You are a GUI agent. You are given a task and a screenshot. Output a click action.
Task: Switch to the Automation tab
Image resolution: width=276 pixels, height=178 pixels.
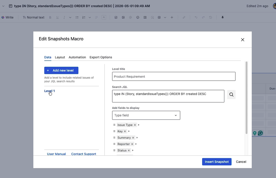[x=77, y=57]
